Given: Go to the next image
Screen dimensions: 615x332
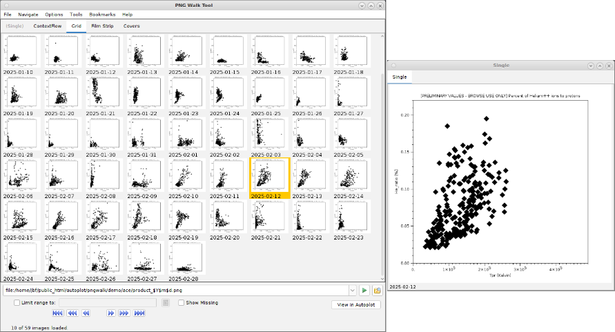Looking at the screenshot, I should pos(110,313).
